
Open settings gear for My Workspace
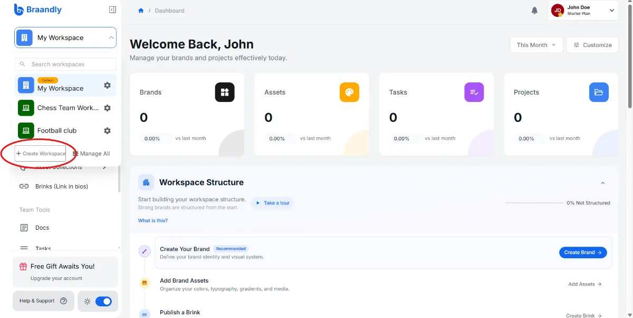pos(107,85)
